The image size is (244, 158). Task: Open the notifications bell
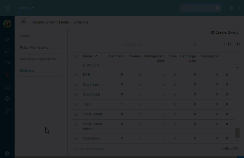231,8
